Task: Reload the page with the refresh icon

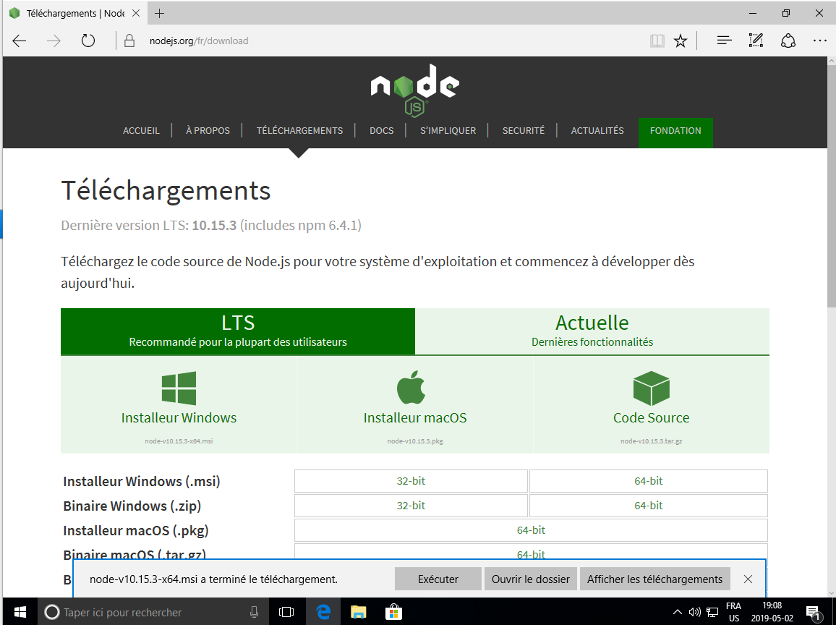Action: coord(88,41)
